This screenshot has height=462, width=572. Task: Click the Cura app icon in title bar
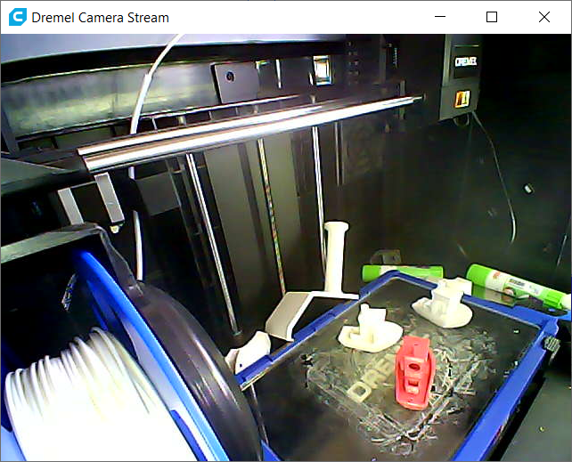click(x=18, y=17)
